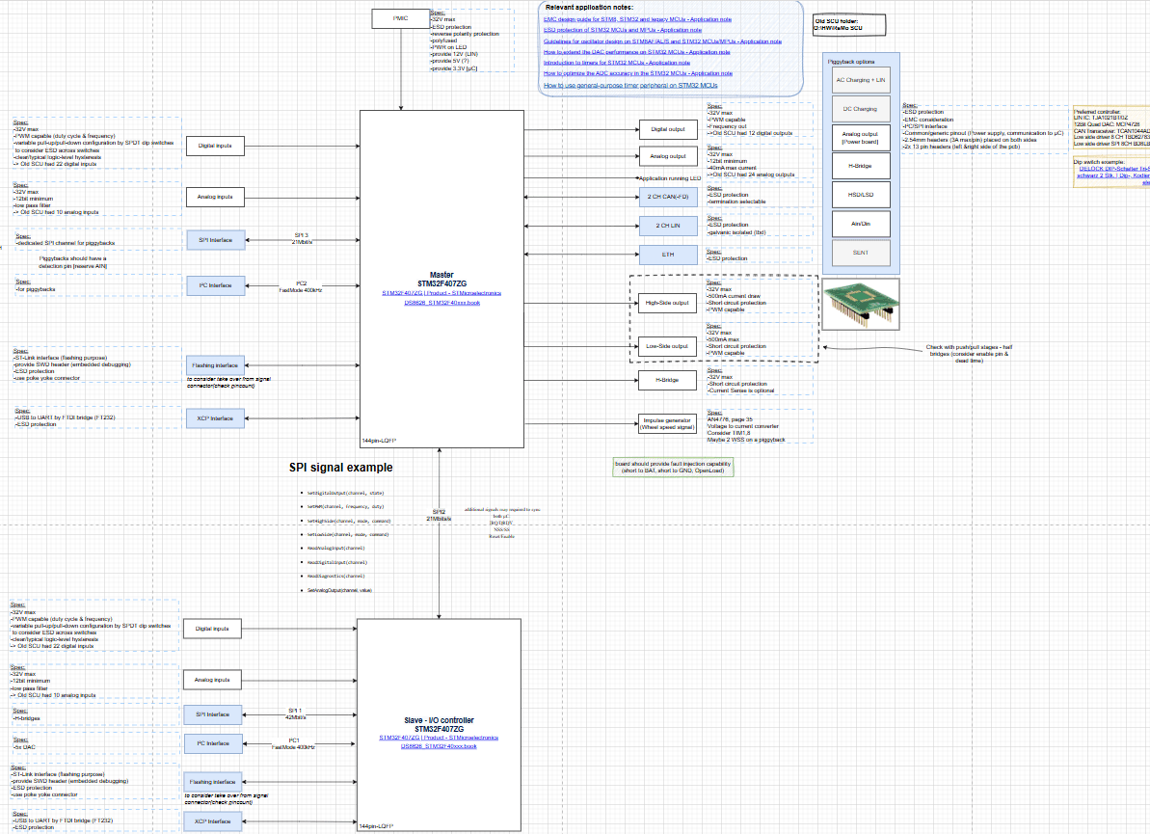Open the EMC design guide application note link

(637, 19)
